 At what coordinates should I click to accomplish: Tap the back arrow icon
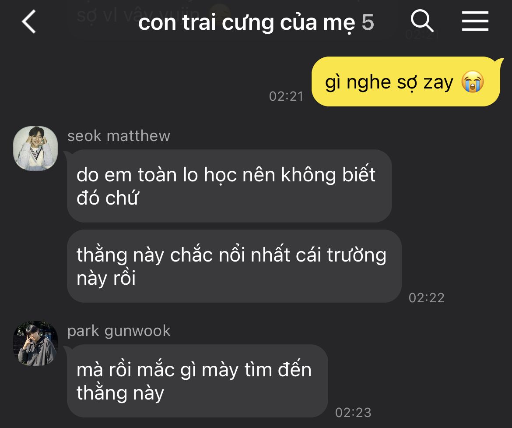coord(29,21)
